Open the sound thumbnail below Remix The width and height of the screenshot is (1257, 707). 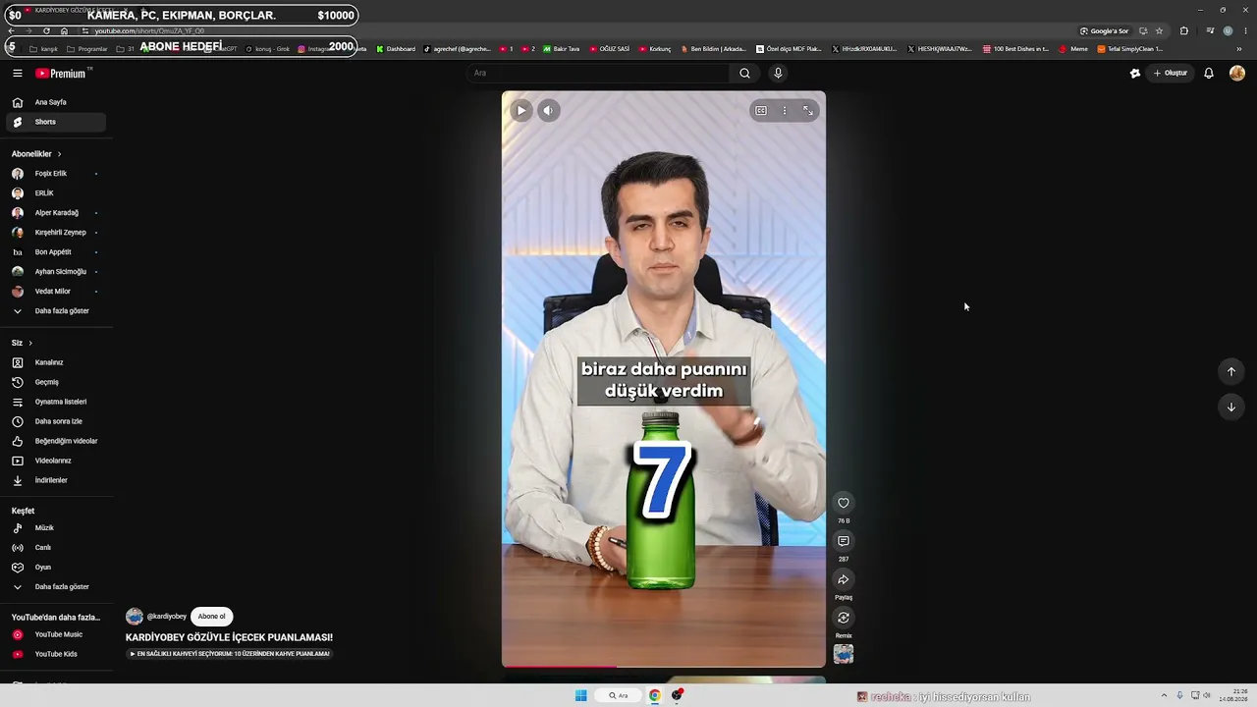[844, 654]
